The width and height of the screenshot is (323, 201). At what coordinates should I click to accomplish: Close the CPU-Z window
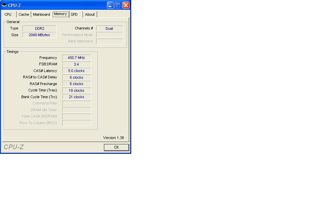tap(126, 5)
